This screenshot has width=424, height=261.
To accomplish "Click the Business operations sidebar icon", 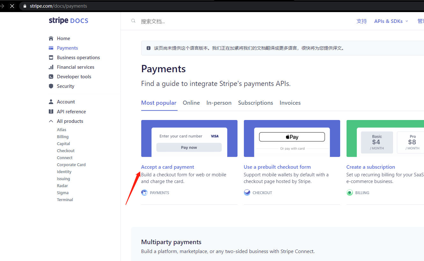I will pos(51,57).
